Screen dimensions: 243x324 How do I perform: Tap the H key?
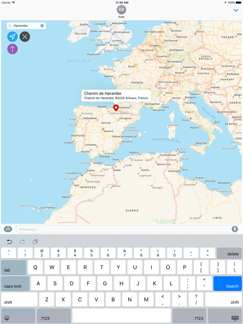tap(121, 283)
